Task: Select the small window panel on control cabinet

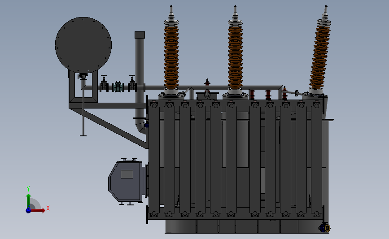Action: point(127,174)
